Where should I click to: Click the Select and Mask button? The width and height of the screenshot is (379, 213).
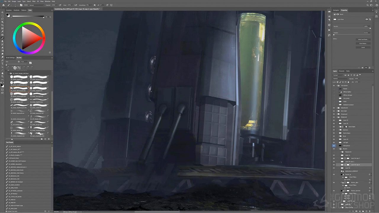(x=363, y=39)
